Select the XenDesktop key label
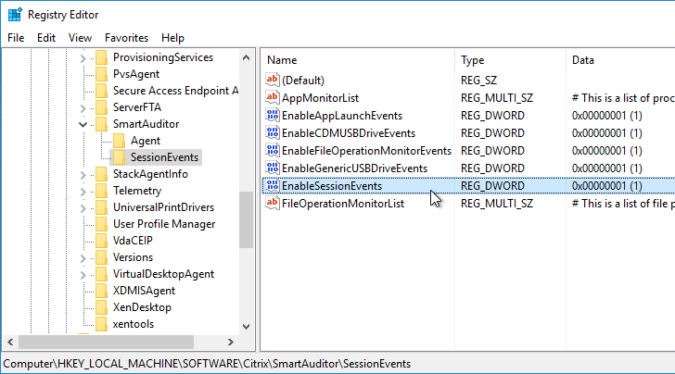The height and width of the screenshot is (374, 675). click(x=142, y=307)
